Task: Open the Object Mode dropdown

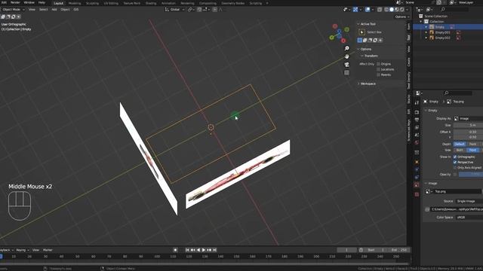Action: coord(14,10)
